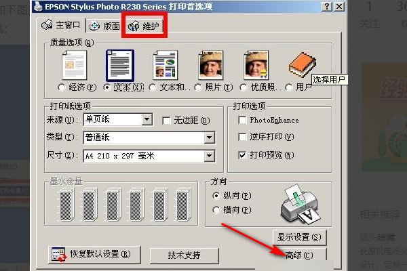Click the last ink level cartridge bar
The image size is (407, 271).
pos(184,205)
